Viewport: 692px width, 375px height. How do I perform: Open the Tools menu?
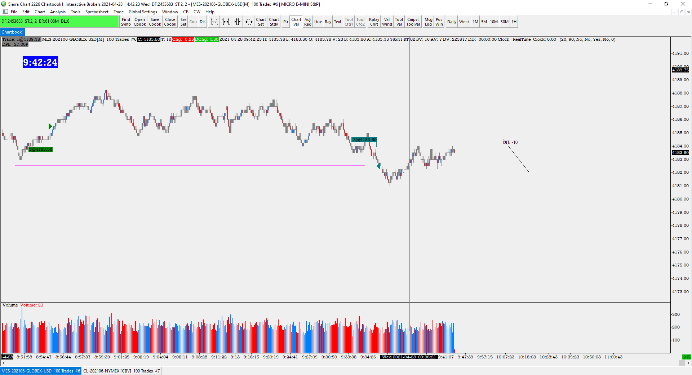(75, 12)
